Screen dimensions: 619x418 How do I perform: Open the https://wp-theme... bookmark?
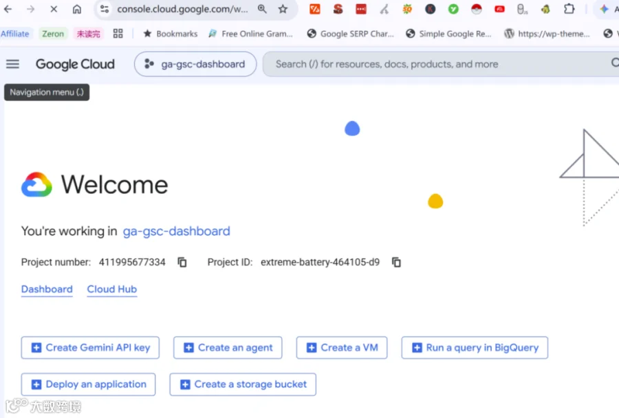coord(547,34)
